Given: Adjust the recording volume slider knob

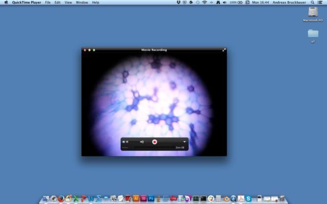Looking at the screenshot, I should tap(127, 142).
